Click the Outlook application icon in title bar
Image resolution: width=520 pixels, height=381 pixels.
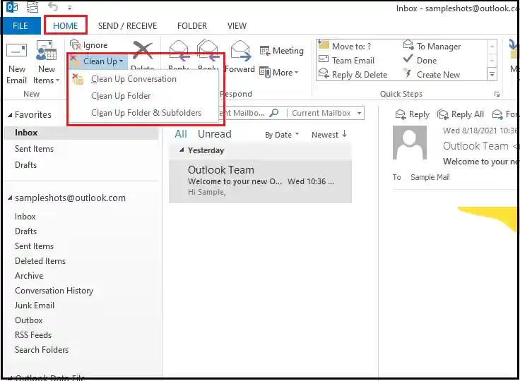(x=12, y=7)
